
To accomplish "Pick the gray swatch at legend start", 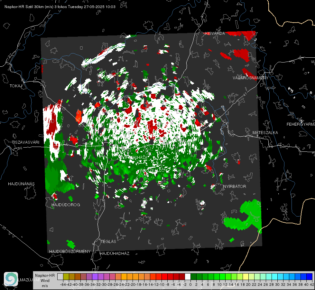I will [x=60, y=277].
